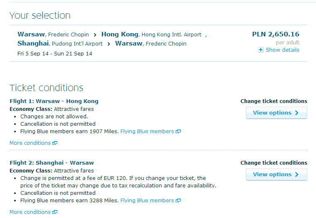This screenshot has width=316, height=218.
Task: Open Flying Blue members link under Flight 2
Action: click(147, 200)
